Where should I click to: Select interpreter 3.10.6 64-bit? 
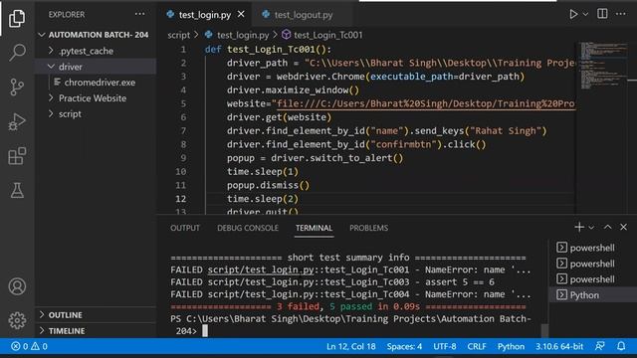point(559,347)
